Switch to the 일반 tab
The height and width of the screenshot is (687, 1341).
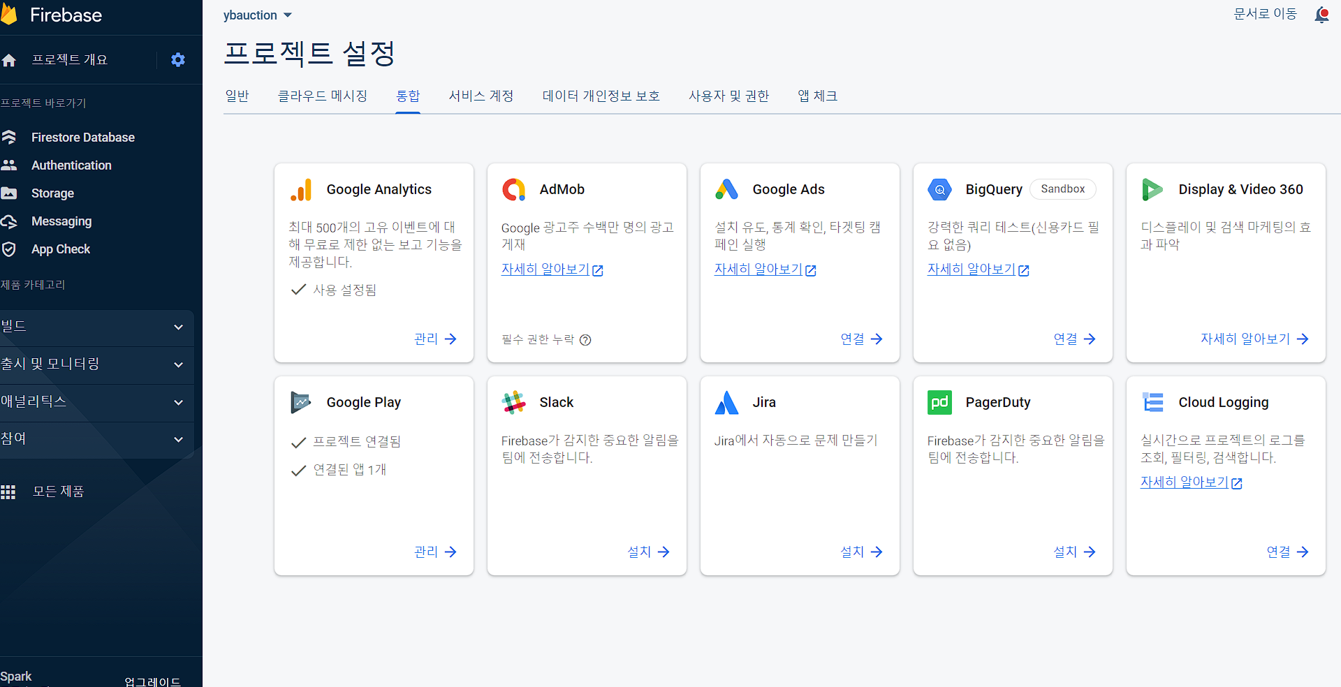(x=237, y=96)
